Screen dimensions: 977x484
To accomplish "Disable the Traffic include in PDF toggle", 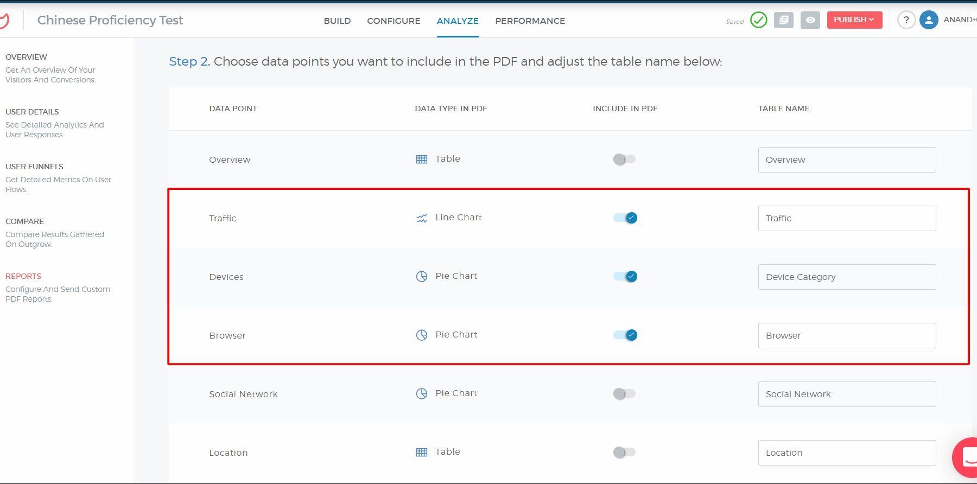I will click(625, 218).
